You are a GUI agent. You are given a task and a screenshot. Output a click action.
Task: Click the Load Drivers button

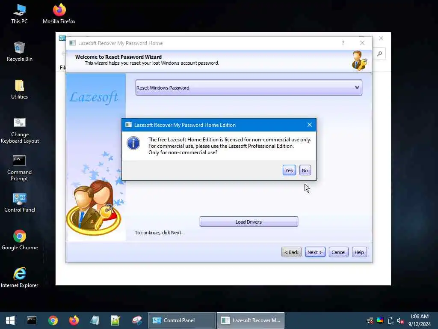pyautogui.click(x=249, y=221)
